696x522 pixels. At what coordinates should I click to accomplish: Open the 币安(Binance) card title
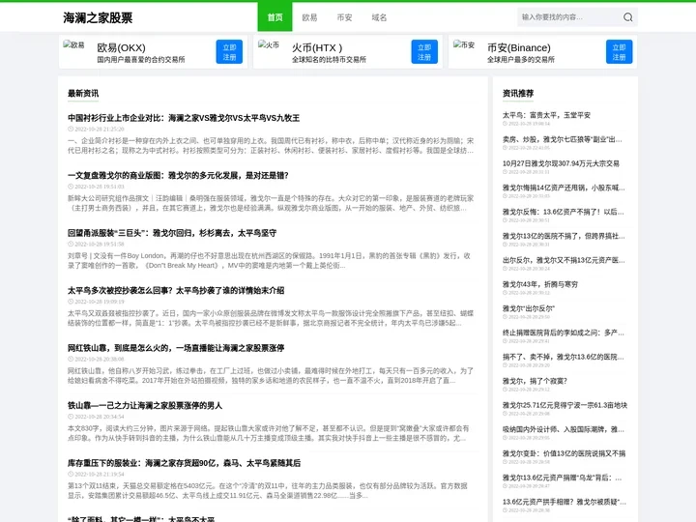pos(519,47)
